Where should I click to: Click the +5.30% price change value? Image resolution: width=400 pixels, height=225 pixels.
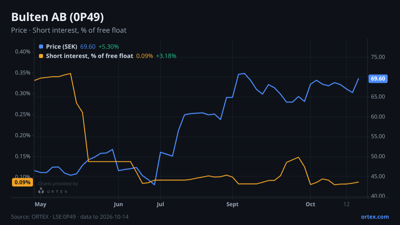pos(108,47)
